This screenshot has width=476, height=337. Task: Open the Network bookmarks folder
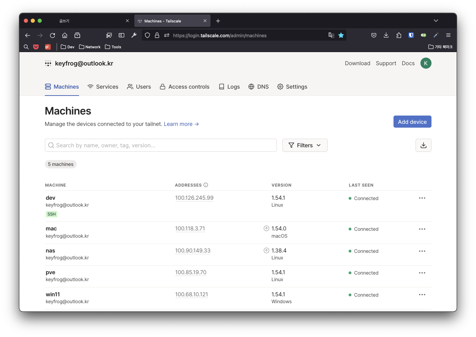point(90,47)
